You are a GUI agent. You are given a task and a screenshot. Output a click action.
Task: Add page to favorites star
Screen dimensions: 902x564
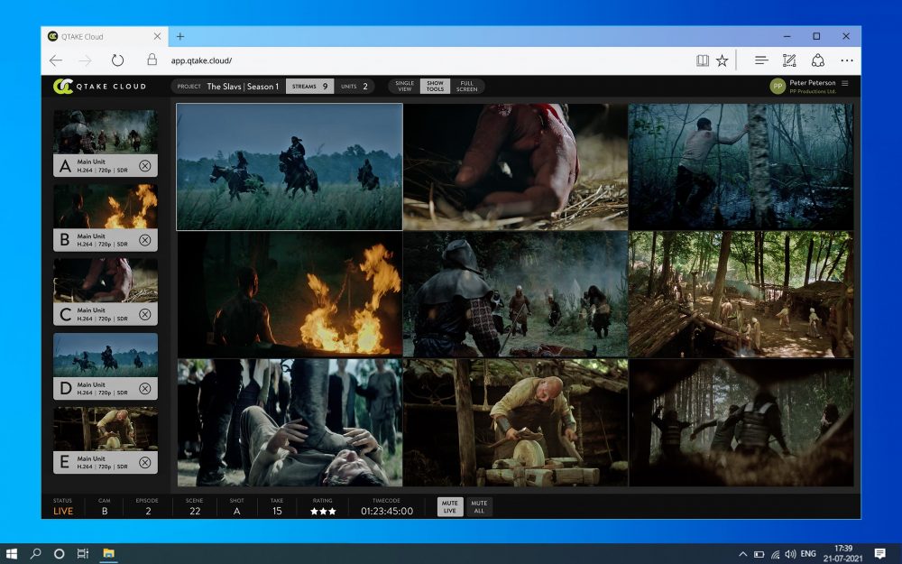click(x=723, y=60)
